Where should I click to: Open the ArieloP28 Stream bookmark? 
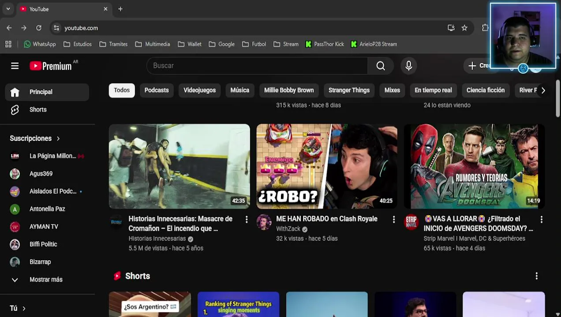point(374,44)
